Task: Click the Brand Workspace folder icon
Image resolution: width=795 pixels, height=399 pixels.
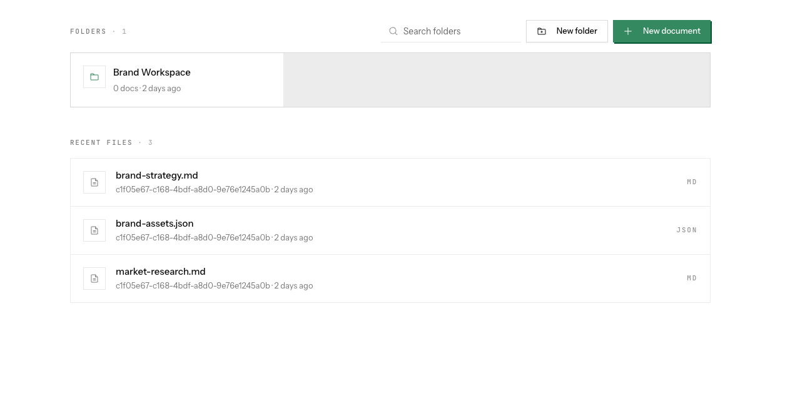Action: point(94,77)
